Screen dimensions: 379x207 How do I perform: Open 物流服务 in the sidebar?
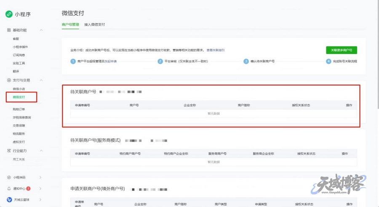[x=19, y=133]
